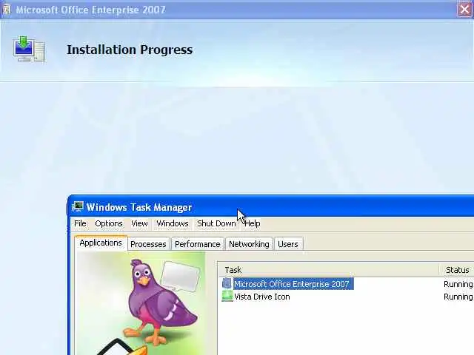Open the Help menu in Task Manager

pyautogui.click(x=252, y=223)
